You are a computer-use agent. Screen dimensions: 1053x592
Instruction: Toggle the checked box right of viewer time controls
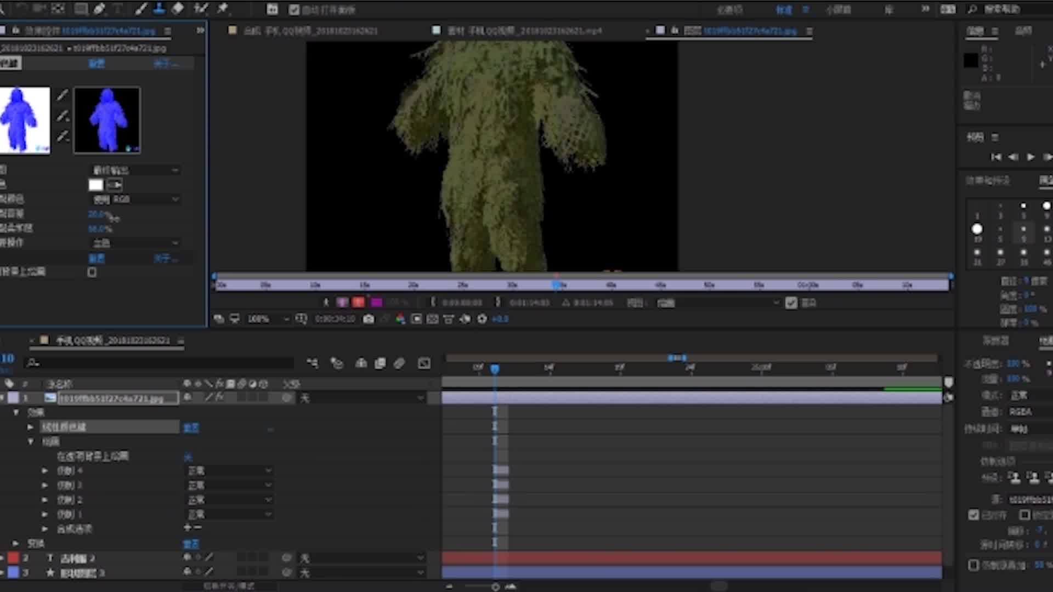click(791, 303)
